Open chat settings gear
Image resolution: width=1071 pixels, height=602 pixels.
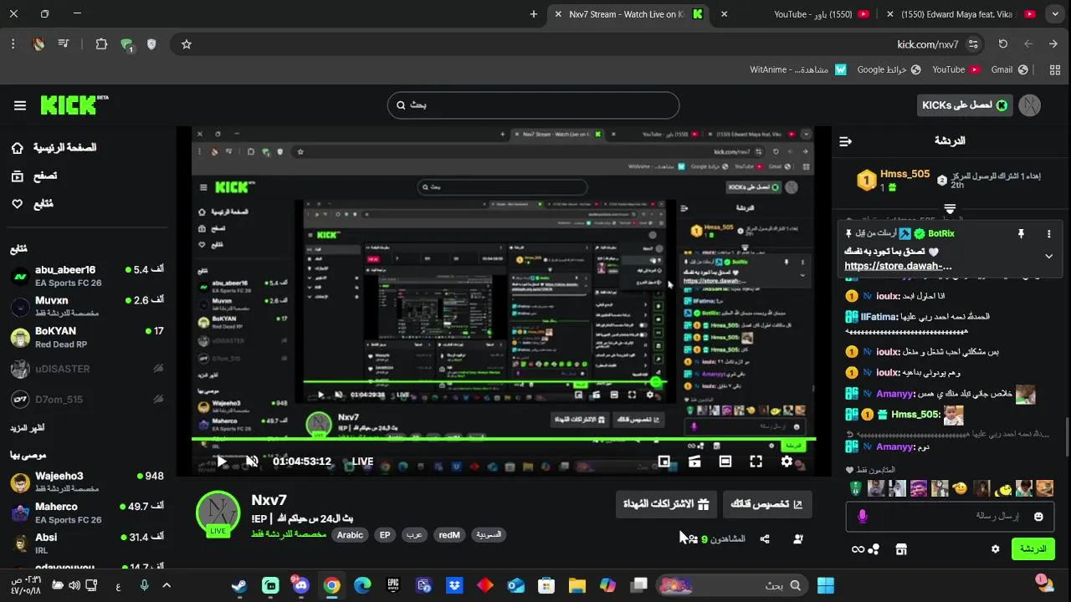click(x=995, y=549)
